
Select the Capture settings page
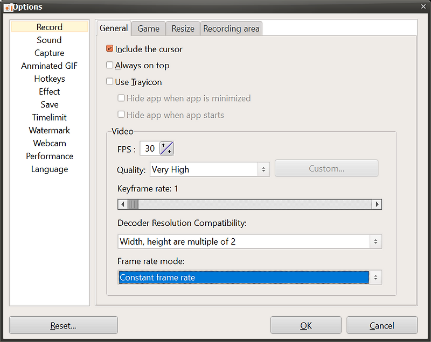tap(49, 53)
